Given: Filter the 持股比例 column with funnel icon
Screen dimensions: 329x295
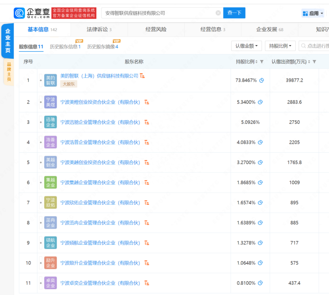Looking at the screenshot, I should (x=262, y=62).
